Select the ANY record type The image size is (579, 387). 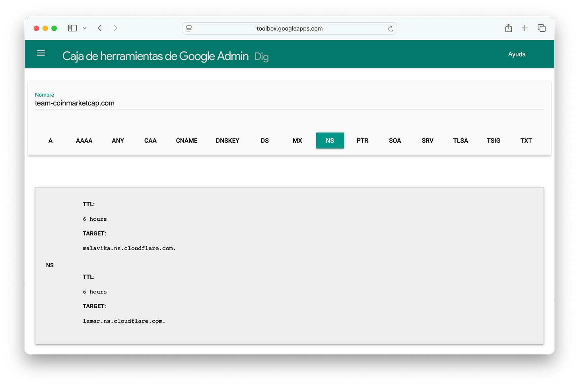118,141
